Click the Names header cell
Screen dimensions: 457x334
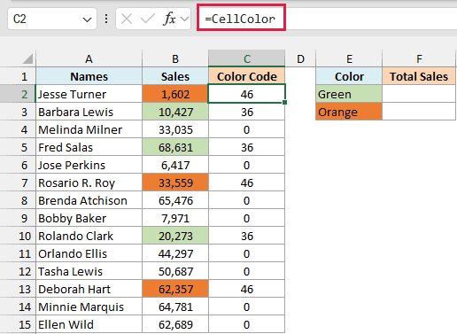tap(89, 76)
